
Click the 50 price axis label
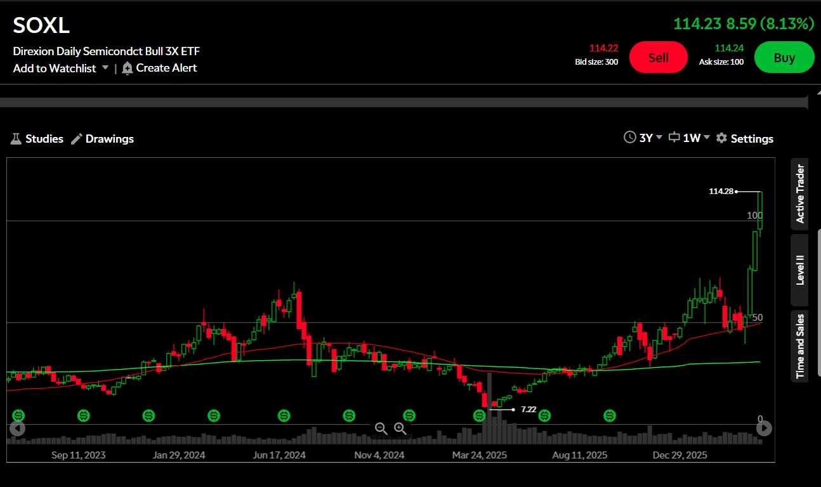coord(757,318)
